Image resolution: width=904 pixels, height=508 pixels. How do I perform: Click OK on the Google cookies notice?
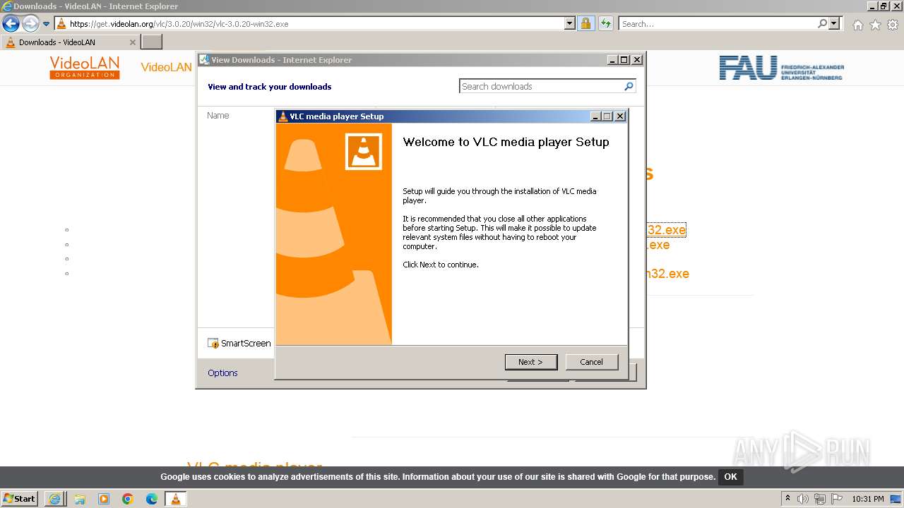point(730,477)
